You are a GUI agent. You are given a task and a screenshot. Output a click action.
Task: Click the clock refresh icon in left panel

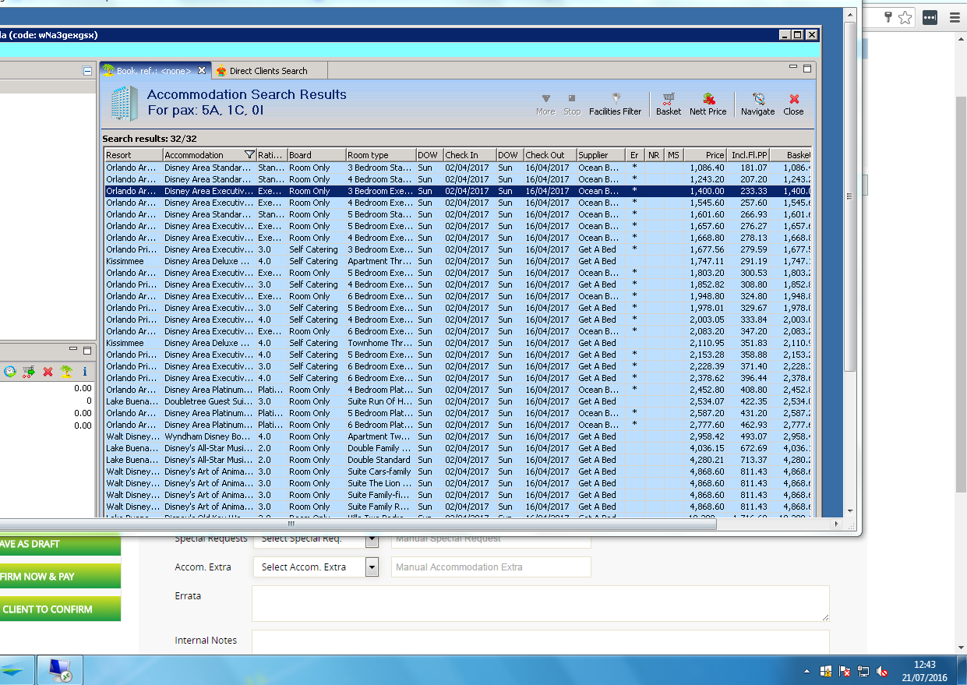click(10, 372)
